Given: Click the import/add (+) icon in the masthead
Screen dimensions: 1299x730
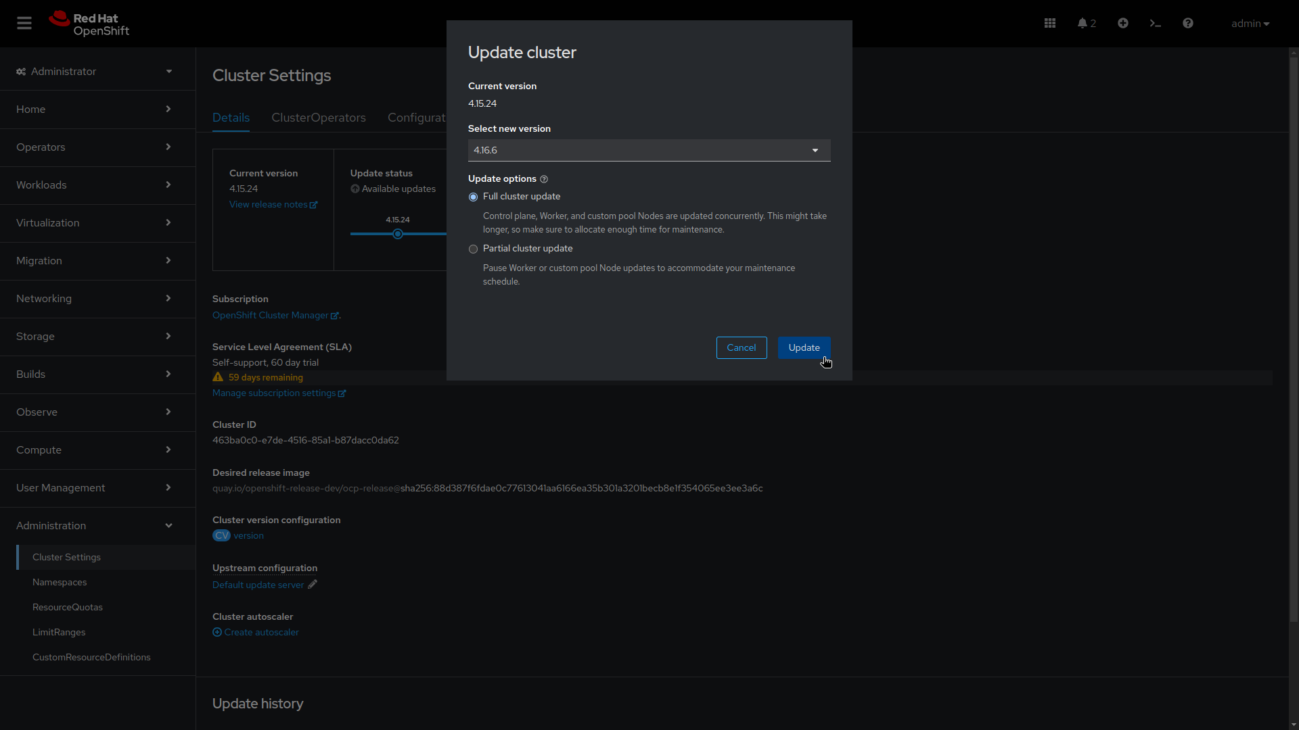Looking at the screenshot, I should tap(1122, 22).
